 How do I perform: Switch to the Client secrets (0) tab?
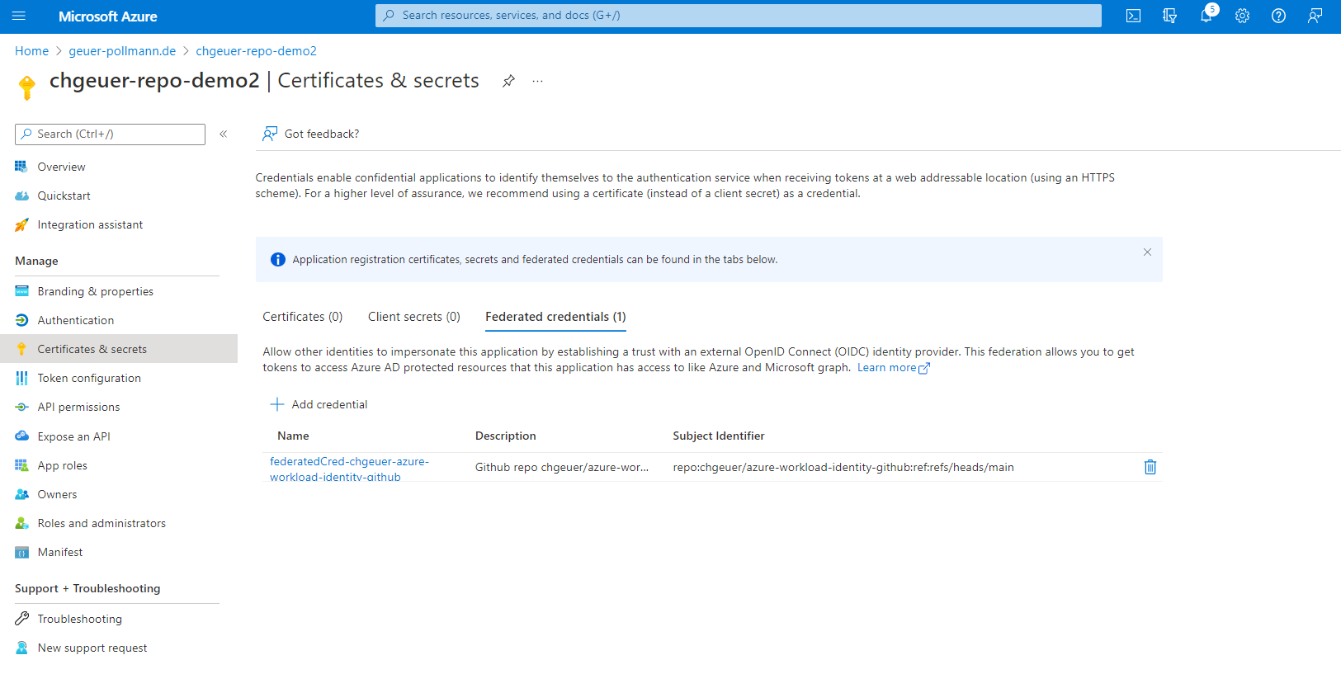(x=414, y=317)
